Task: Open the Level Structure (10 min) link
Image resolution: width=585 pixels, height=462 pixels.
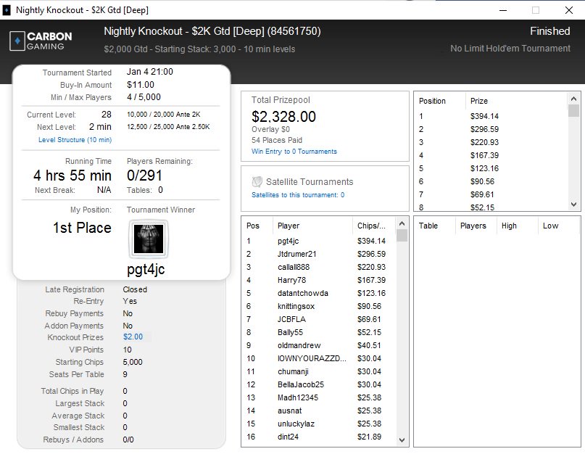Action: (x=75, y=139)
